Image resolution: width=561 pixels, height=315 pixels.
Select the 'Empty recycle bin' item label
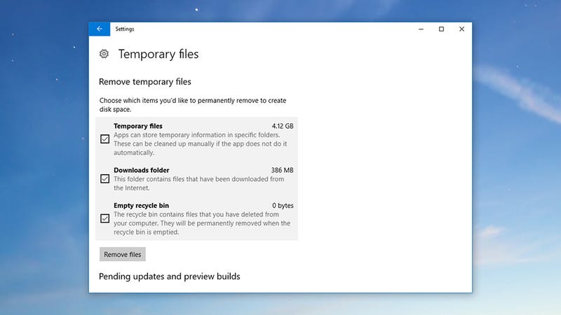click(x=141, y=206)
